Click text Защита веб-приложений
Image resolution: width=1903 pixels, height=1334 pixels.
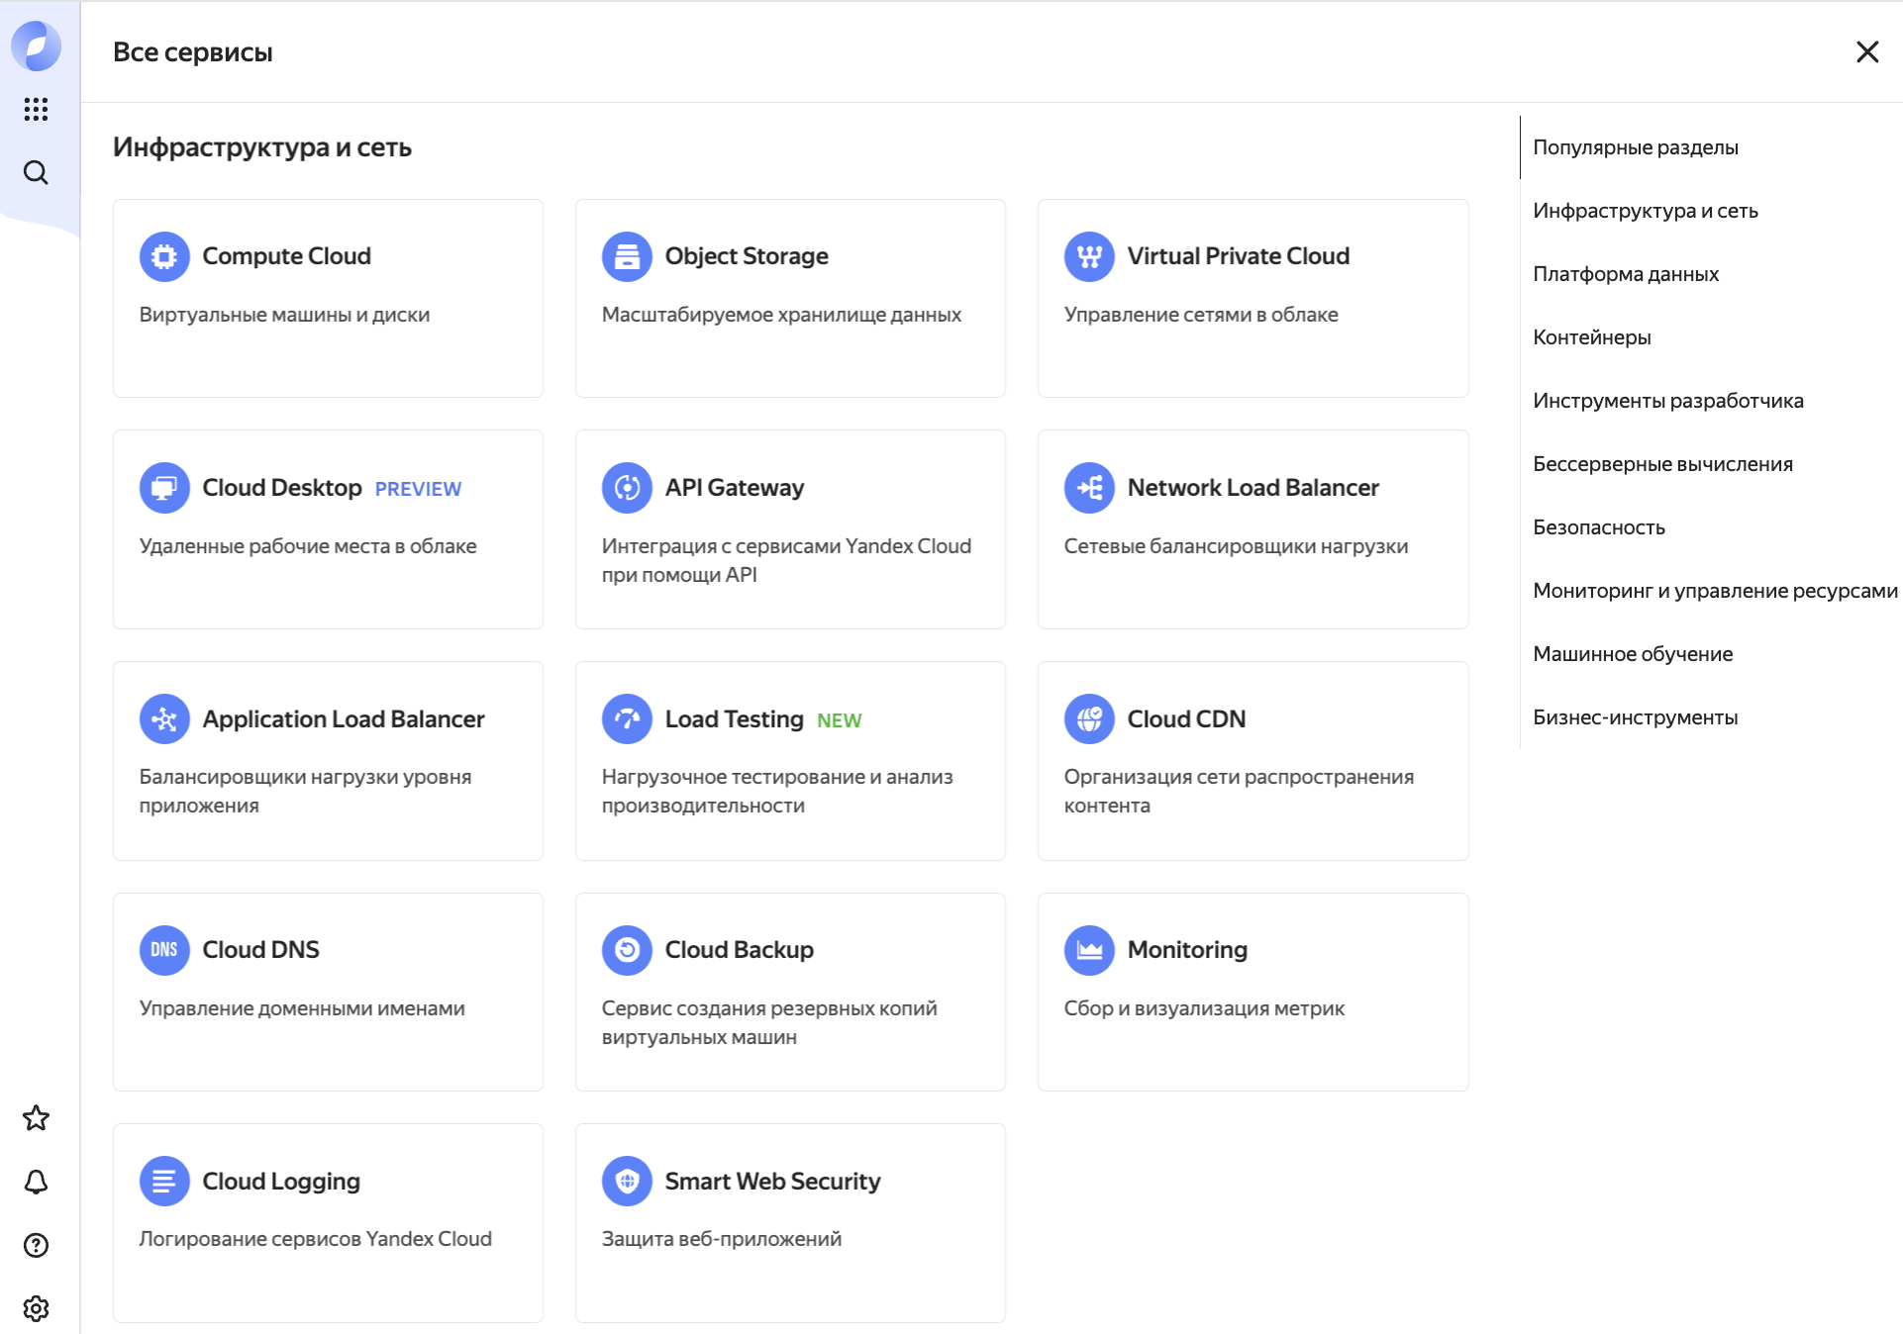722,1239
